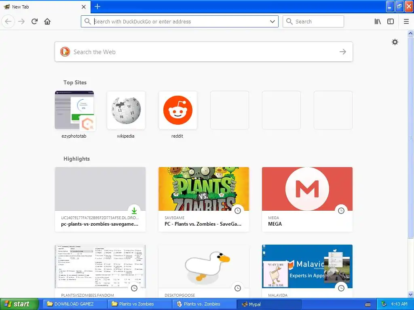Open the home page
Viewport: 414px width, 310px height.
point(47,22)
